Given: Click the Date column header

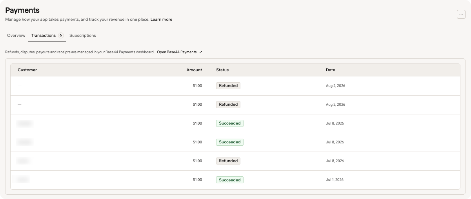Looking at the screenshot, I should [x=331, y=70].
